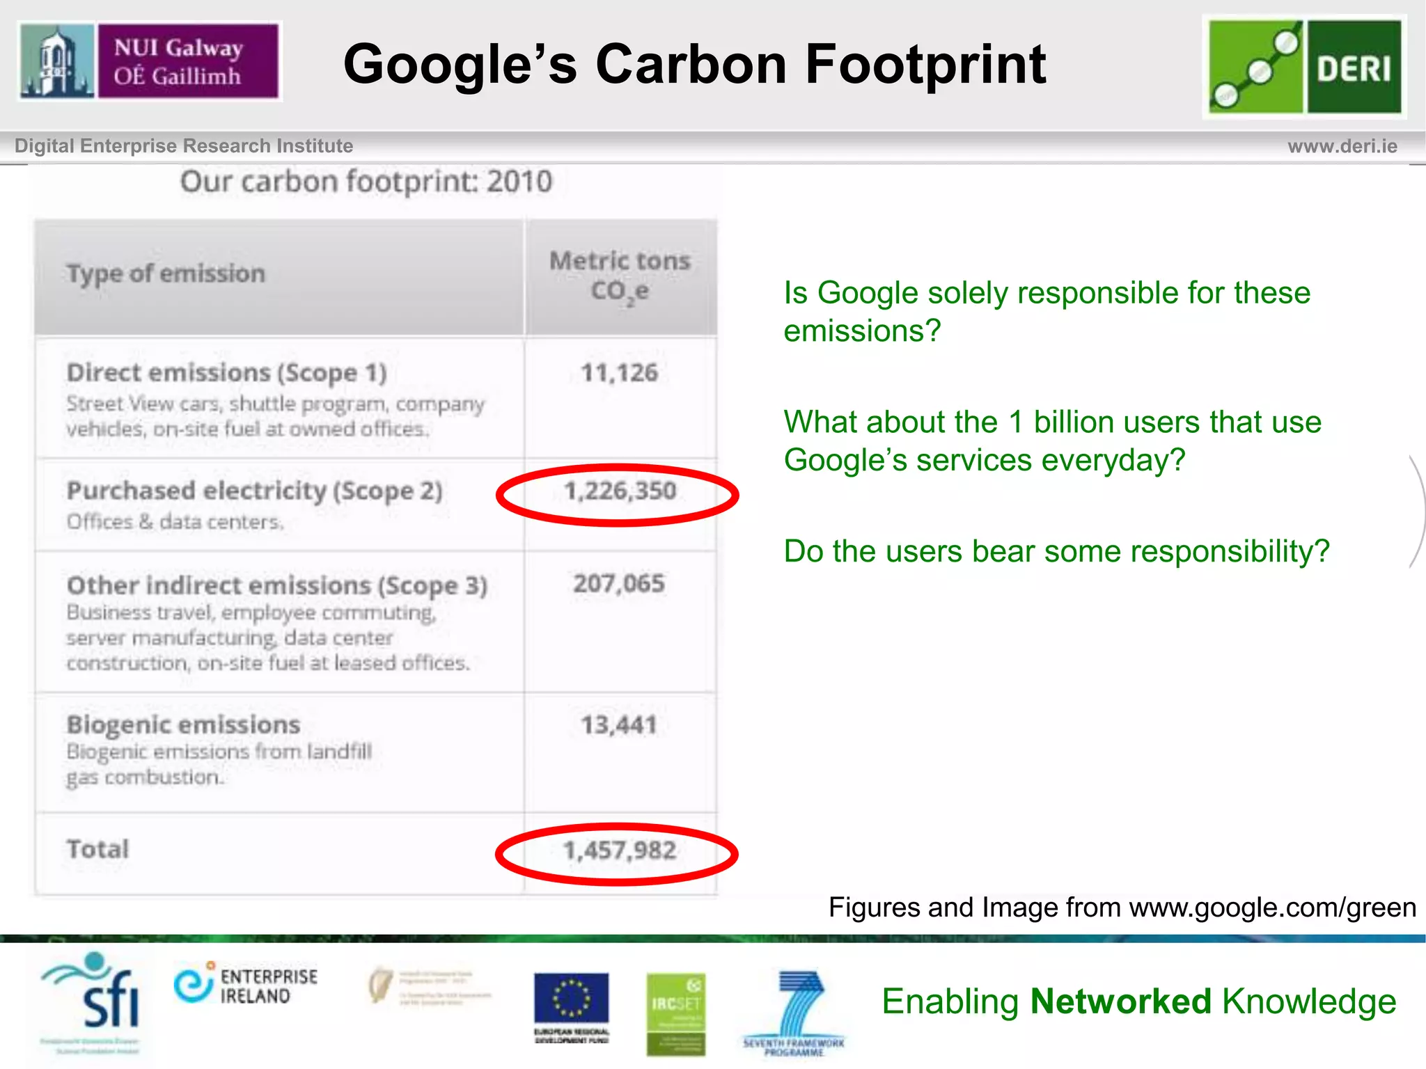Viewport: 1426px width, 1069px height.
Task: Select the Direct emissions (Scope 1) row label
Action: click(226, 373)
